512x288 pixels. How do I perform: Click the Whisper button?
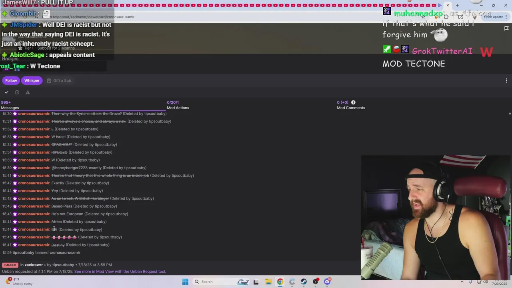(32, 80)
